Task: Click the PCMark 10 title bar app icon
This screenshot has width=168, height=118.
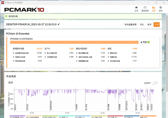Action: (x=3, y=3)
